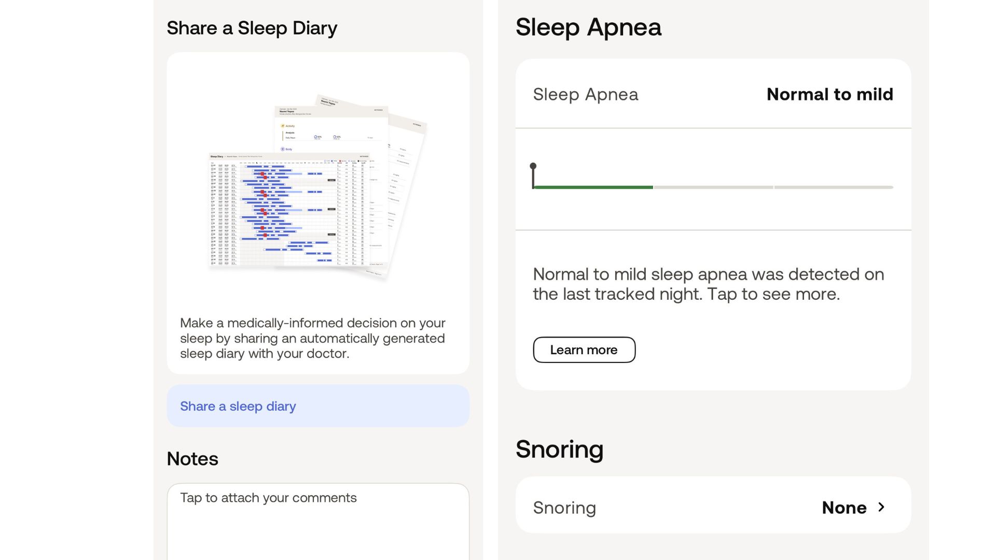
Task: Click the "Normal to mild" status text
Action: [x=829, y=94]
